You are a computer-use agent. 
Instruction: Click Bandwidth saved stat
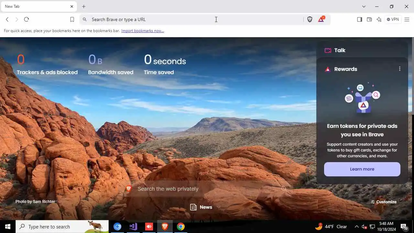[x=111, y=64]
